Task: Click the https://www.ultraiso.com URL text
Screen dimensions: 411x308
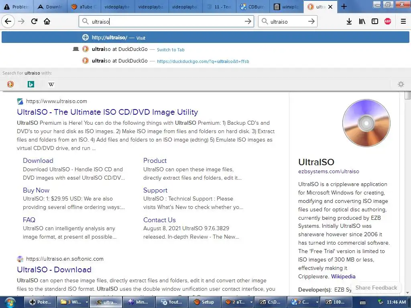Action: [56, 101]
